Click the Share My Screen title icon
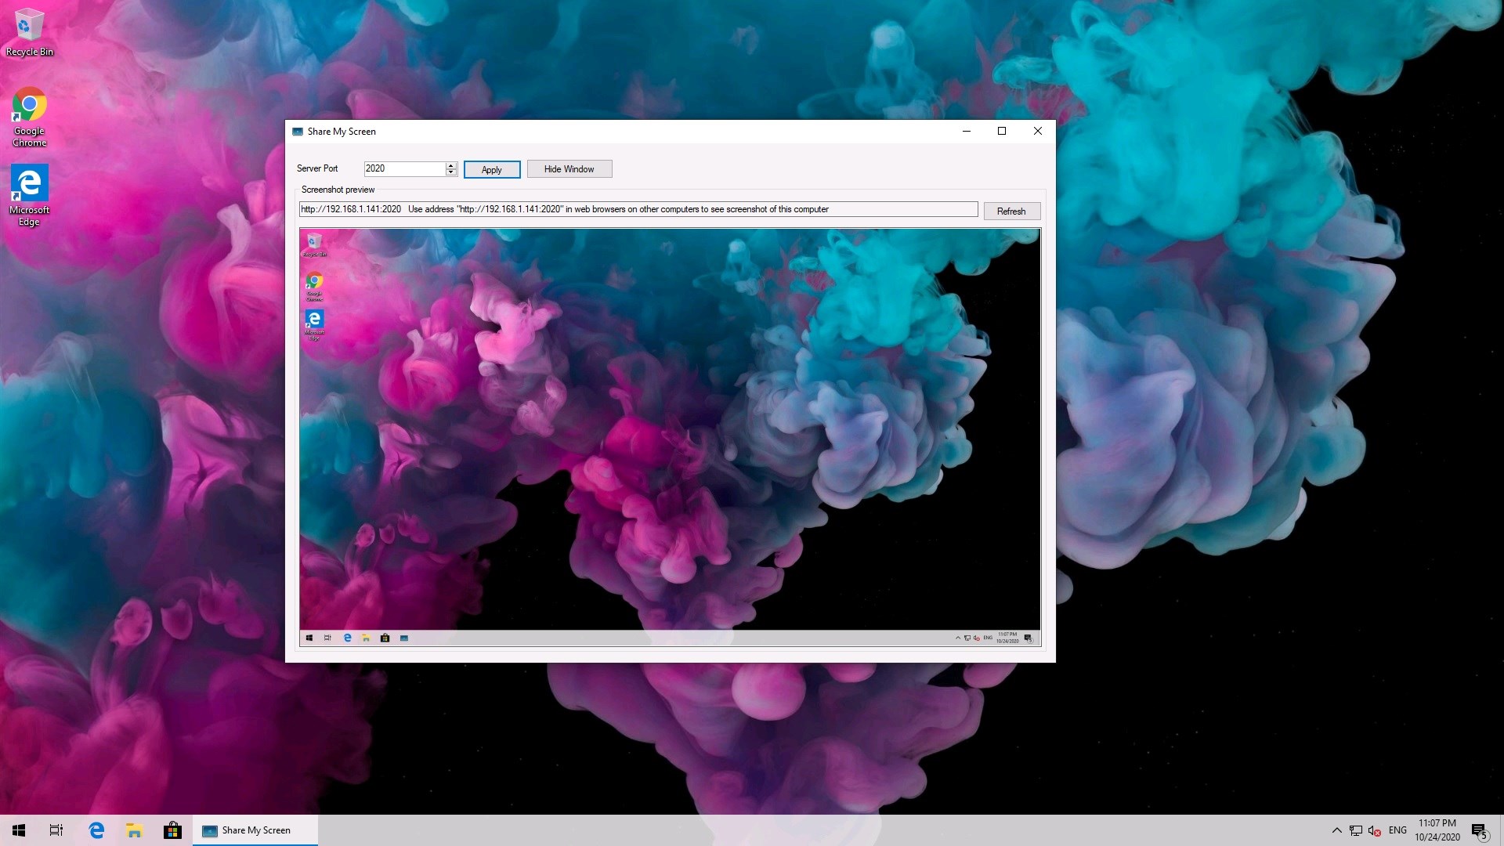1504x846 pixels. (x=298, y=132)
